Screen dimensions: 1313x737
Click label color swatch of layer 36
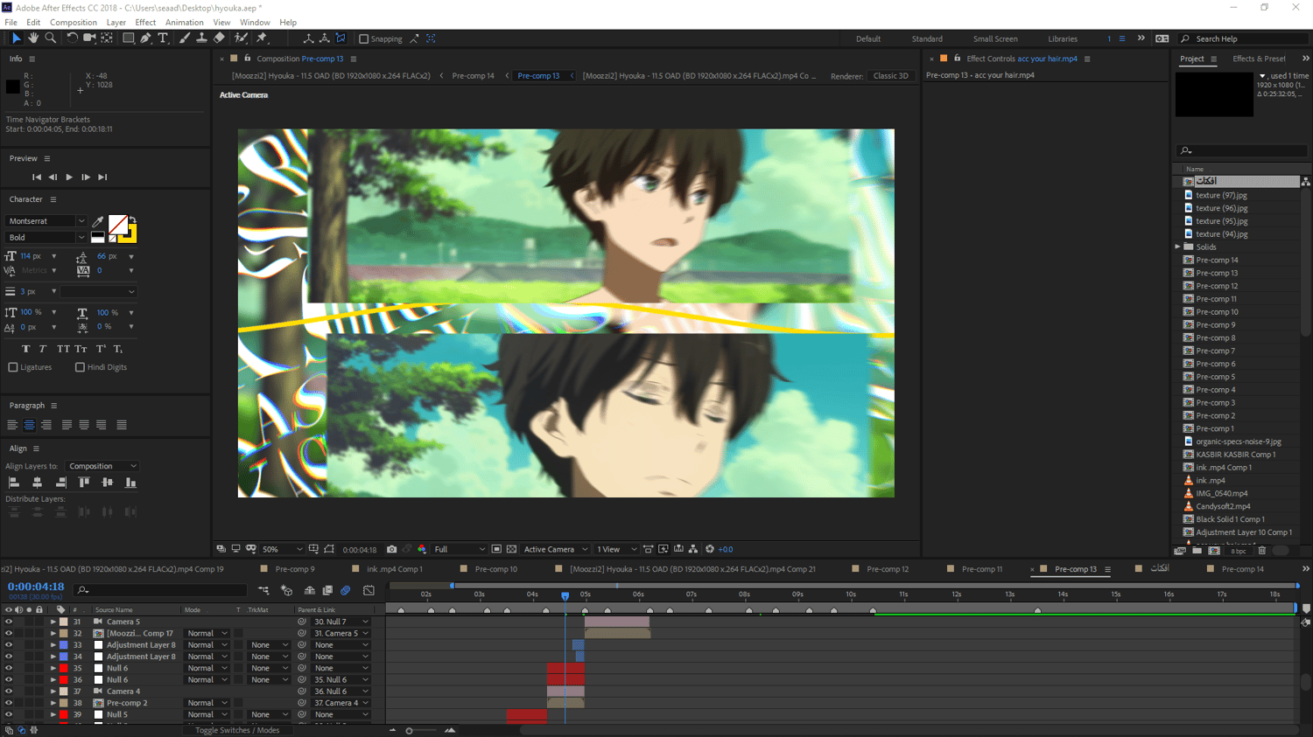pos(64,679)
